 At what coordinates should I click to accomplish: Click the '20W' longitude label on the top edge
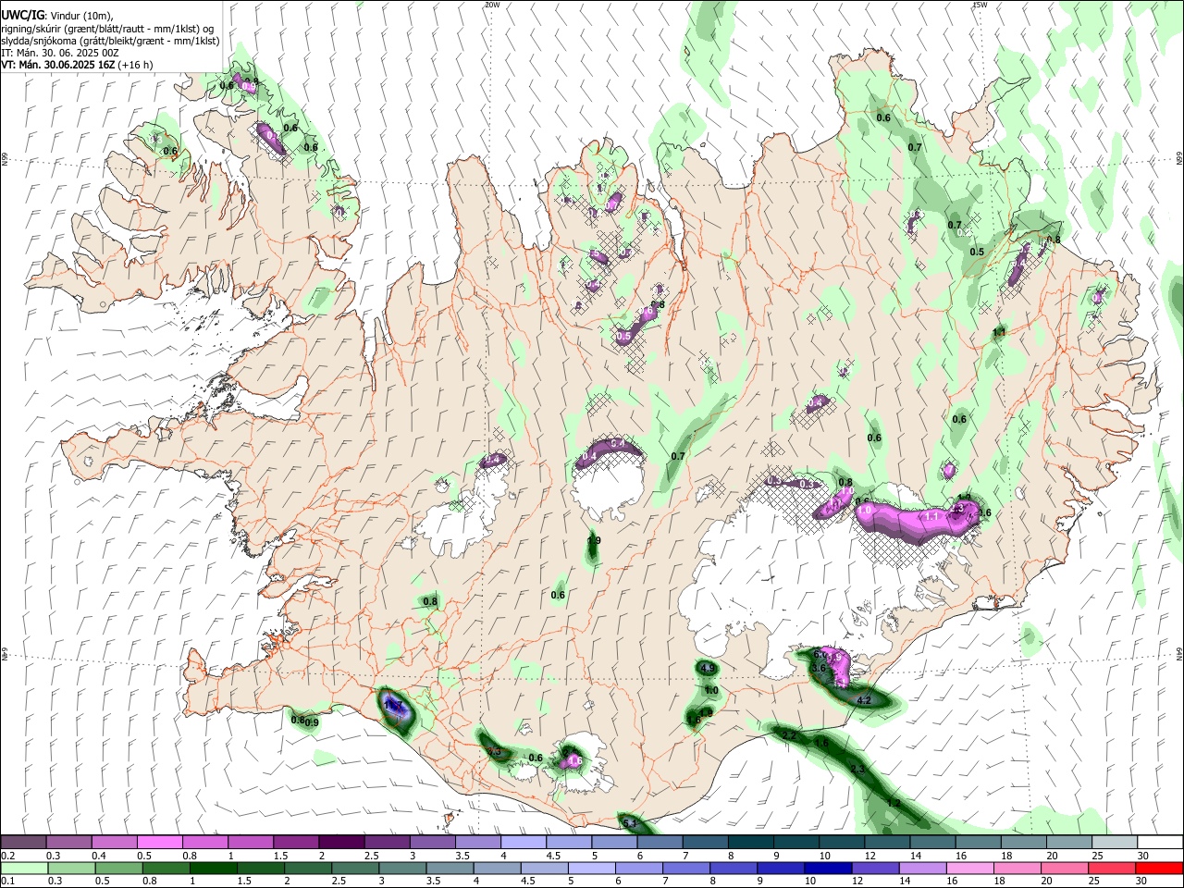492,5
